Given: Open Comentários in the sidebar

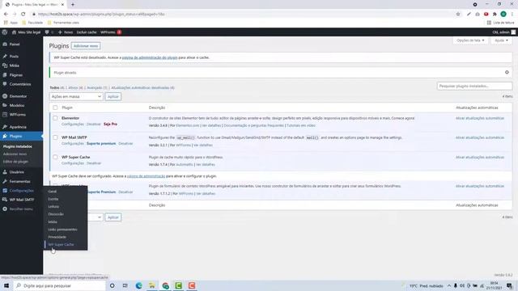Looking at the screenshot, I should point(20,84).
